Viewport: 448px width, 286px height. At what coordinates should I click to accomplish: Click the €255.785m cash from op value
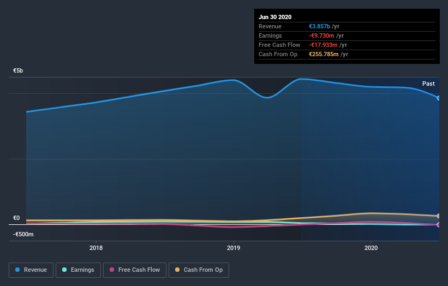(x=324, y=54)
